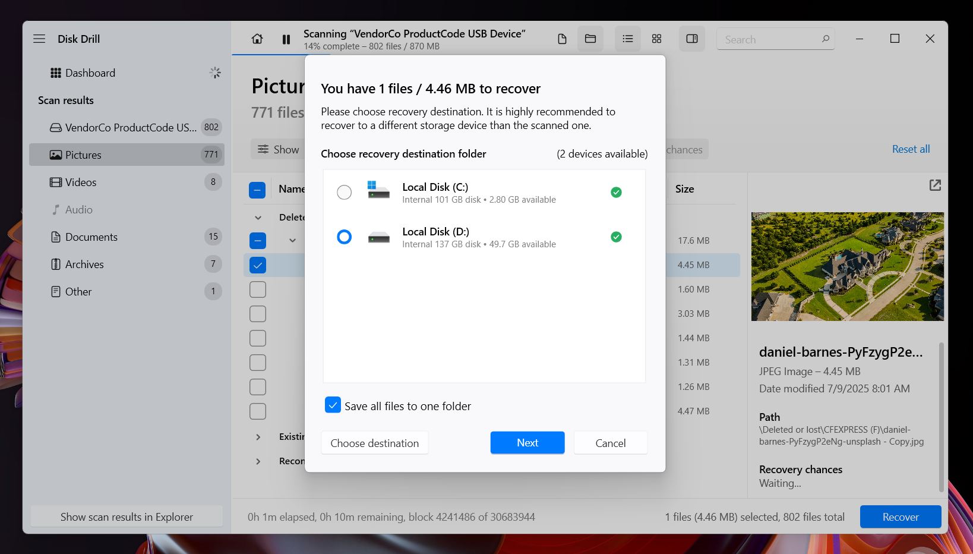Click the Reset all link
The height and width of the screenshot is (554, 973).
pyautogui.click(x=911, y=149)
